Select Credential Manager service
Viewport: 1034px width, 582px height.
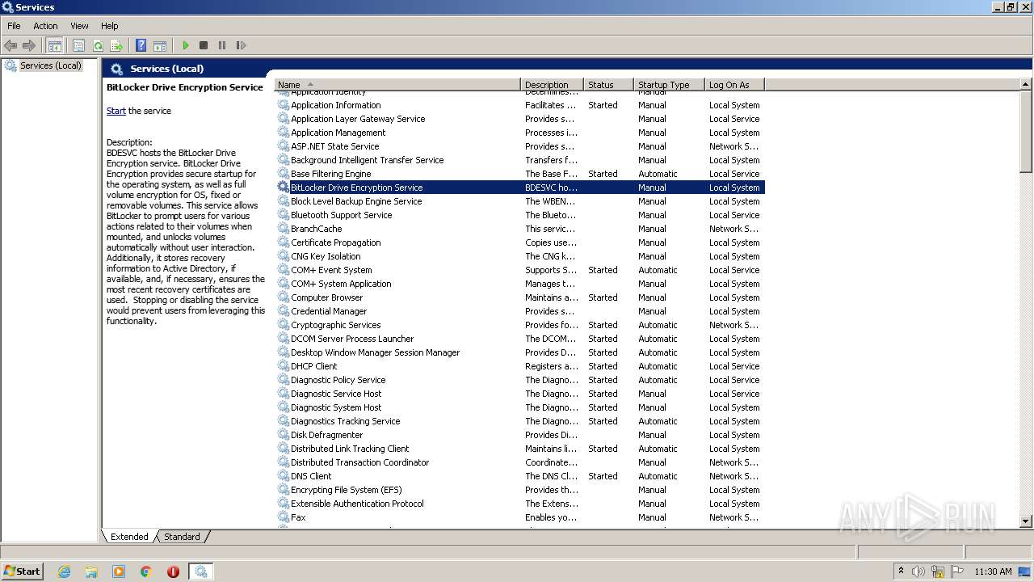[x=520, y=311]
